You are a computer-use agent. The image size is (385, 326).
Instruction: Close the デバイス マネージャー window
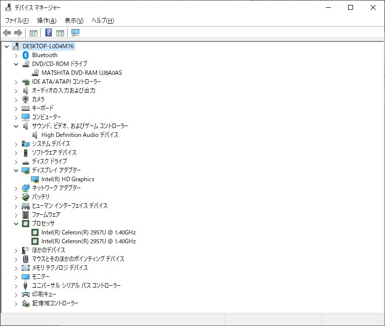tap(373, 7)
